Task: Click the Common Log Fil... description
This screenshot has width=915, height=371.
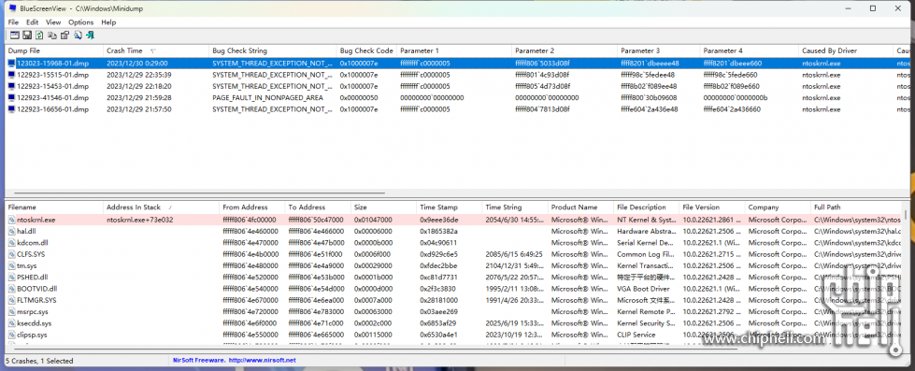Action: point(647,254)
